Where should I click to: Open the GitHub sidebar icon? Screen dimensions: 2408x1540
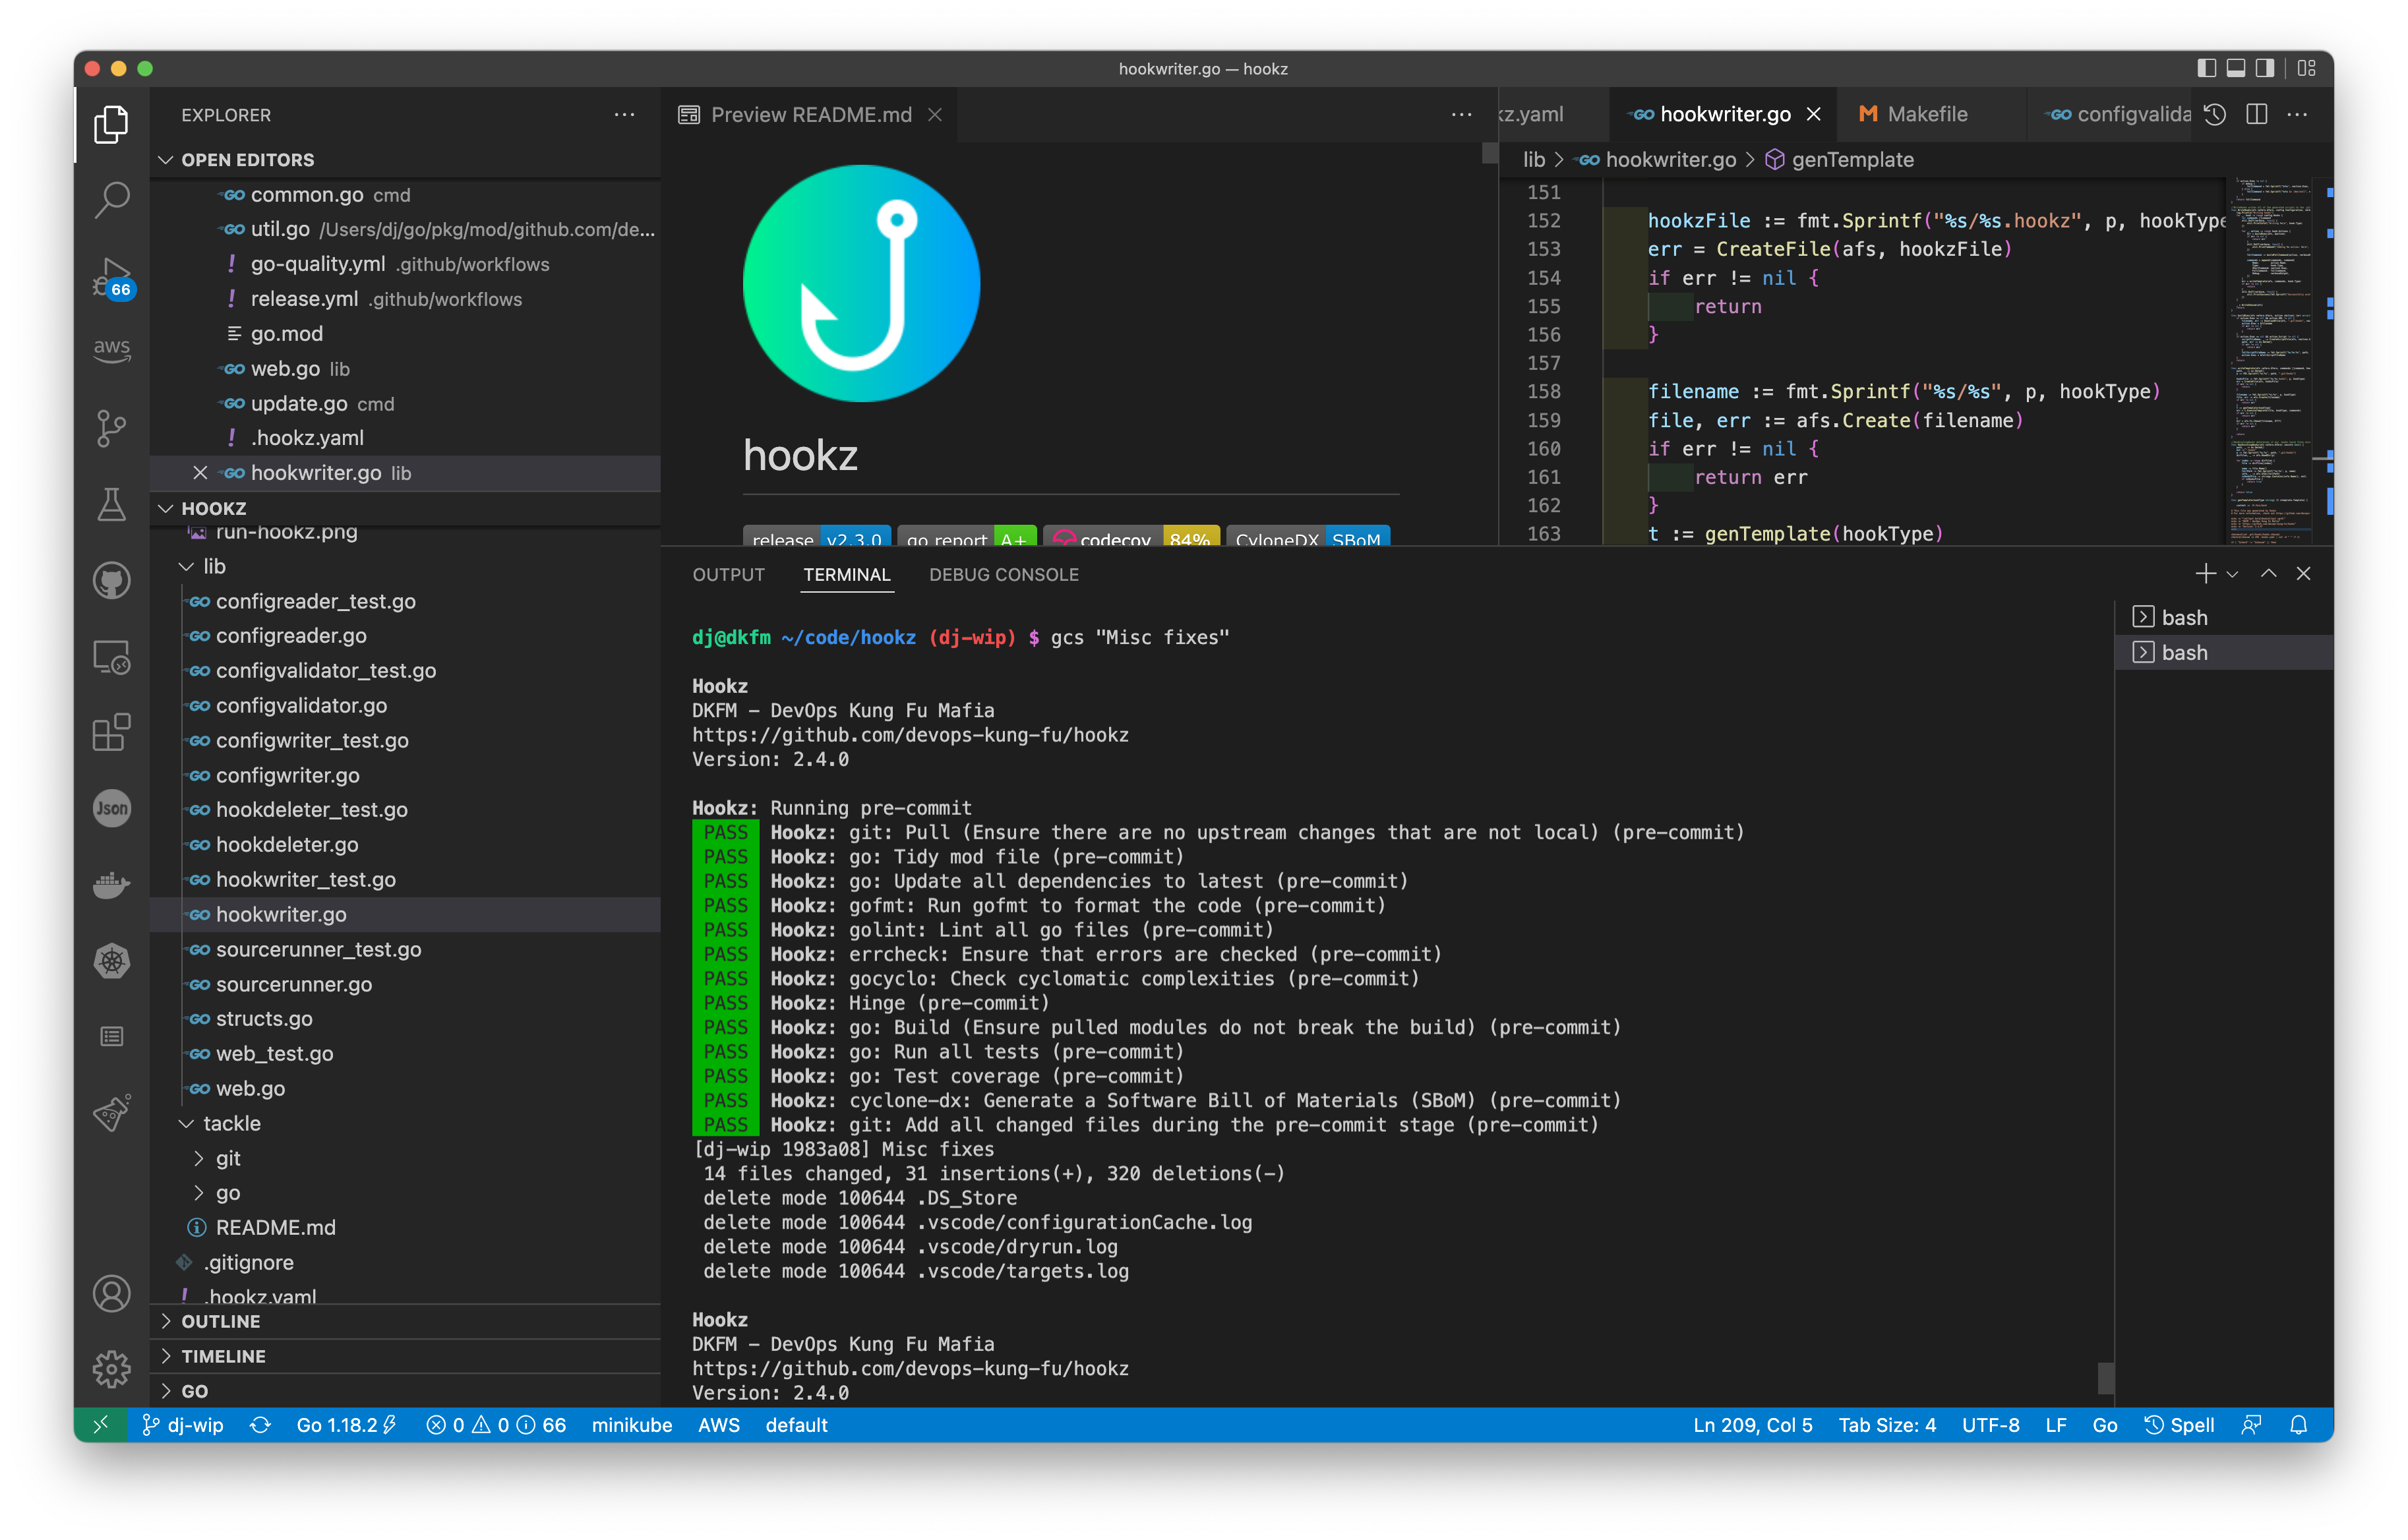(x=111, y=580)
